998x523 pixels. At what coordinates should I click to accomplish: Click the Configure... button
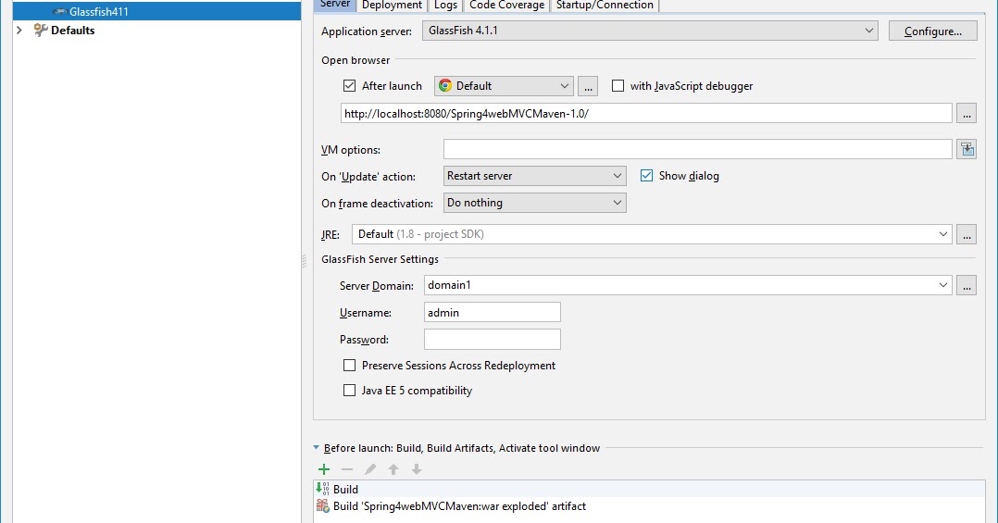click(x=932, y=31)
